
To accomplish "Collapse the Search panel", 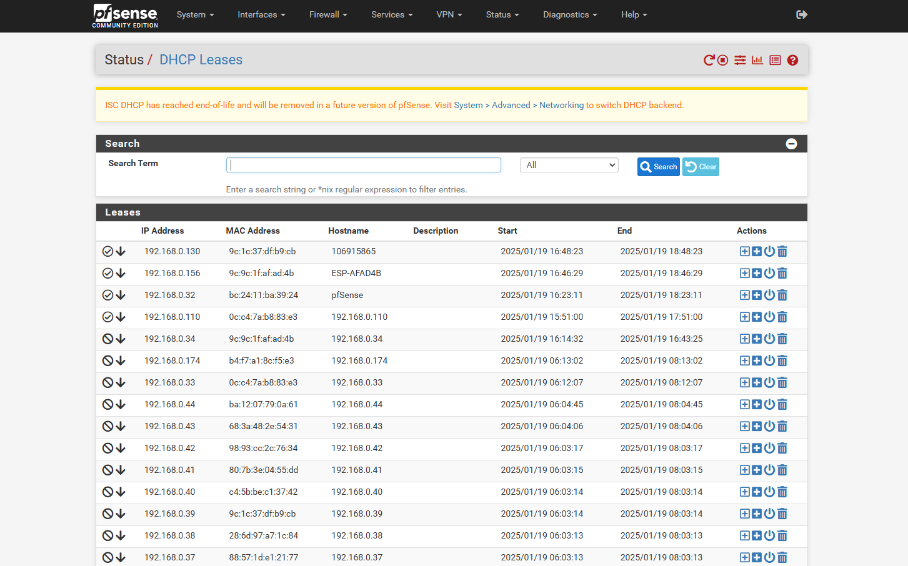I will 791,144.
